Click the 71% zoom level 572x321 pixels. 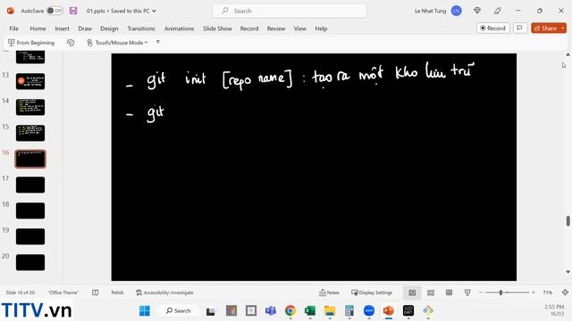547,292
